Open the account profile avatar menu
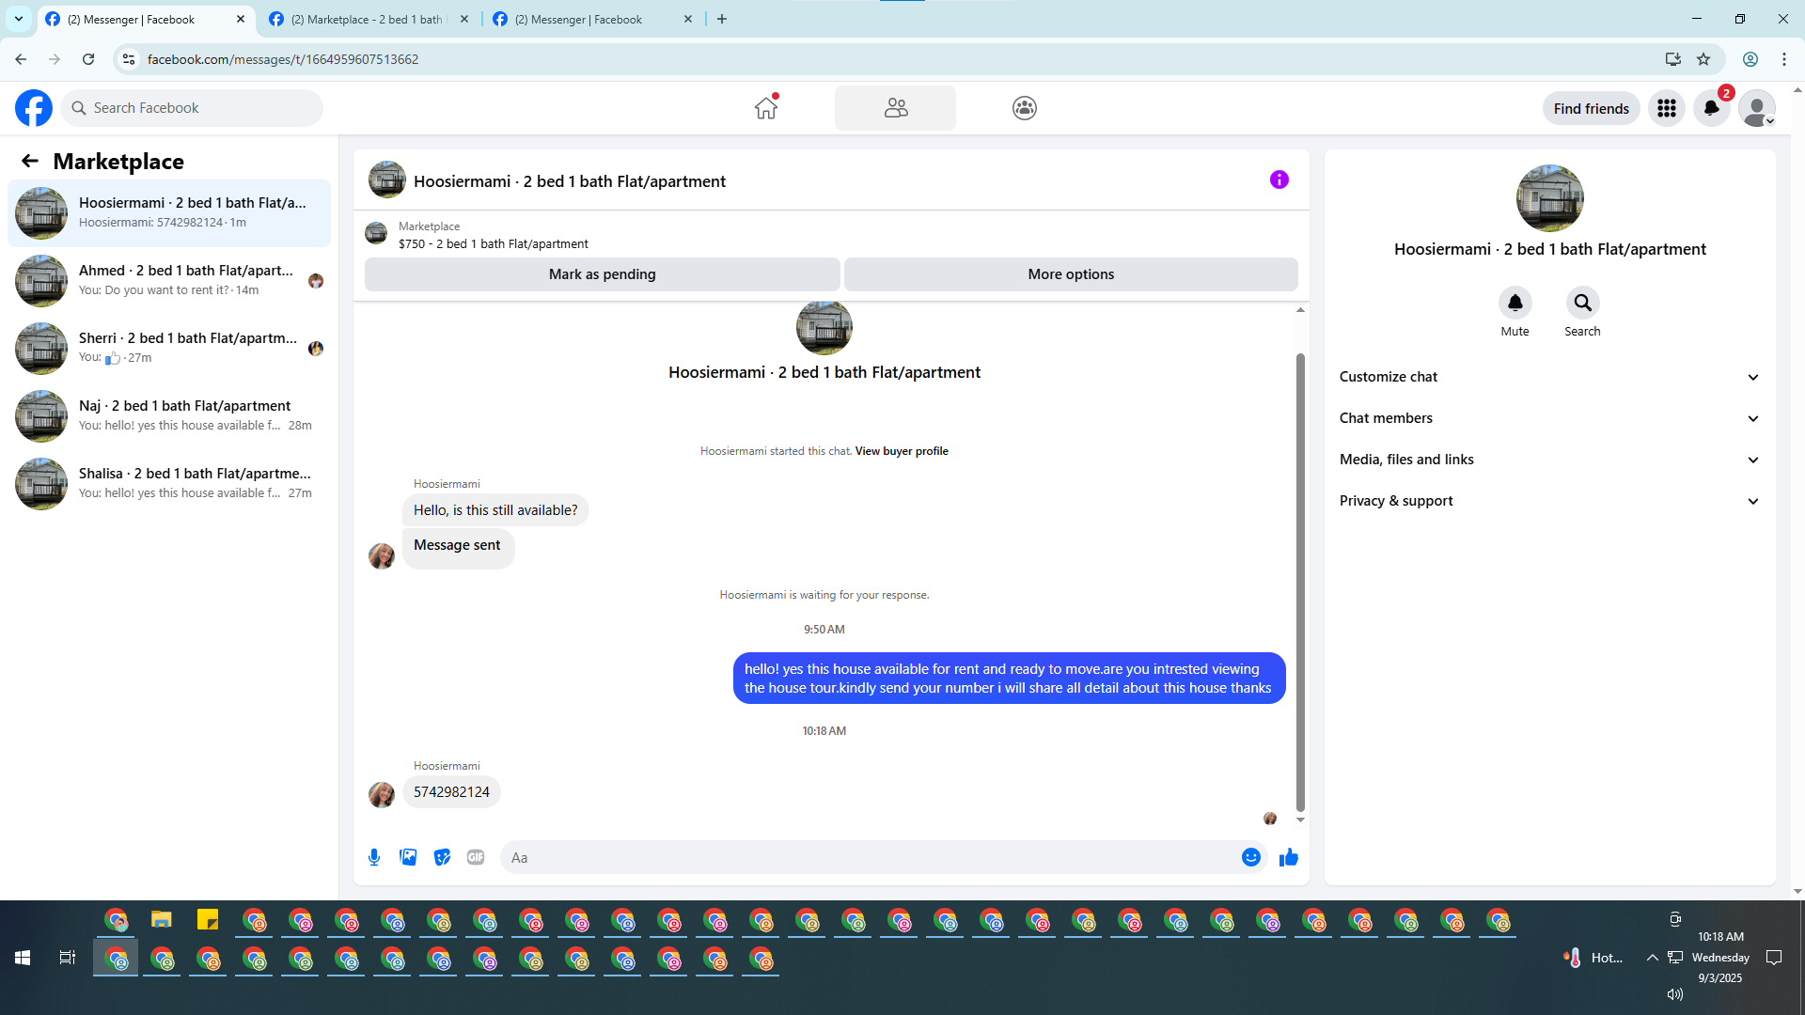1805x1015 pixels. tap(1757, 108)
